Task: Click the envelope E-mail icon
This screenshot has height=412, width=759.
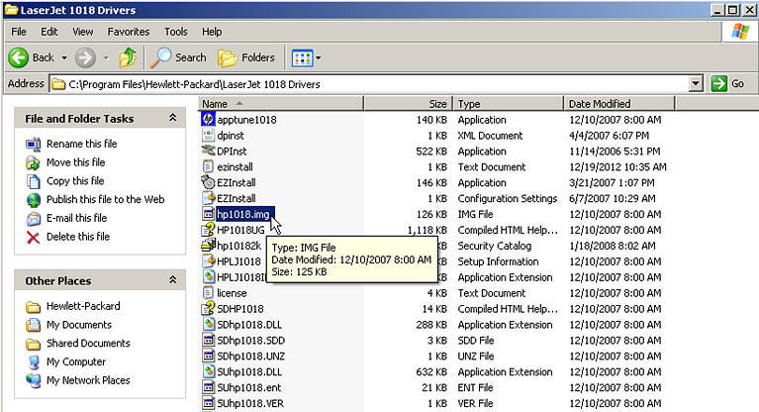Action: [x=34, y=219]
